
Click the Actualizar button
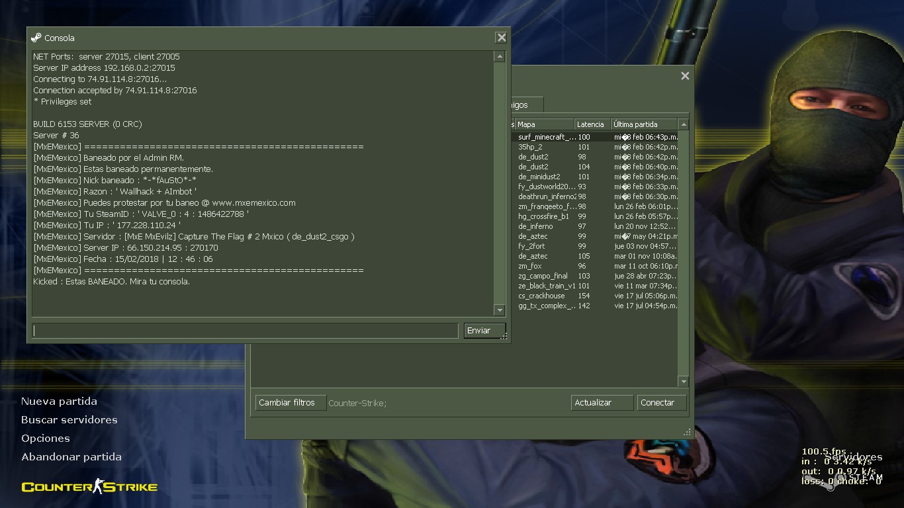click(602, 403)
